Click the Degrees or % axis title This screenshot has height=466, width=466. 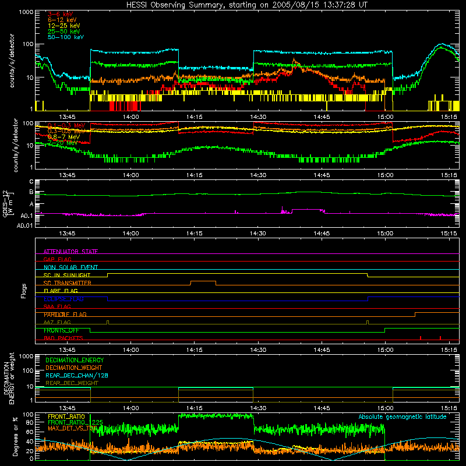pyautogui.click(x=15, y=436)
